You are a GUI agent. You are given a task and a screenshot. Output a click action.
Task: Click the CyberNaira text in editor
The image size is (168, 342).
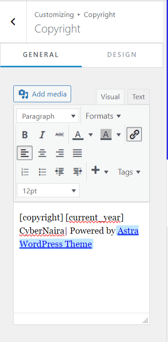(x=42, y=231)
